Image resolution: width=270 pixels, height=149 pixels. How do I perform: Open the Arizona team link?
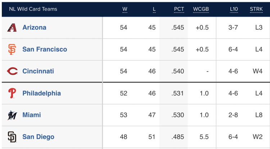tap(34, 27)
